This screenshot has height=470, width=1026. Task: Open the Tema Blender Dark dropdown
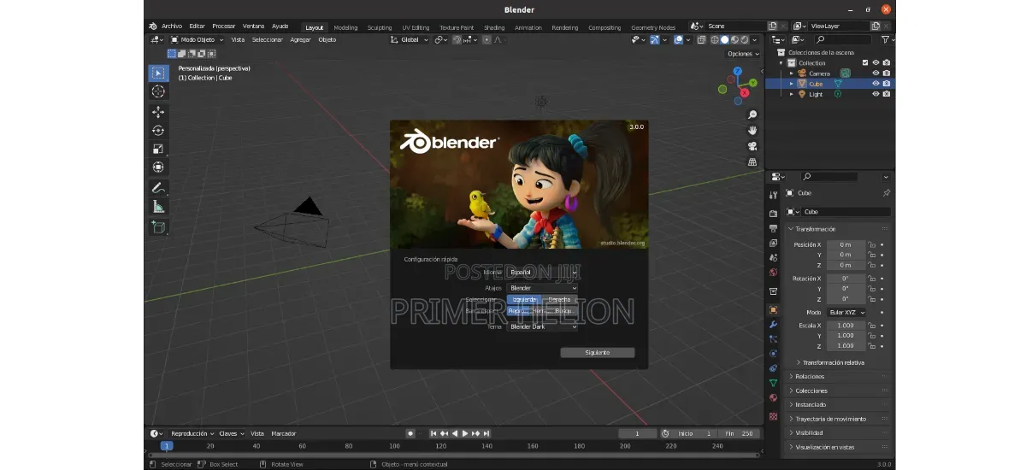point(542,326)
